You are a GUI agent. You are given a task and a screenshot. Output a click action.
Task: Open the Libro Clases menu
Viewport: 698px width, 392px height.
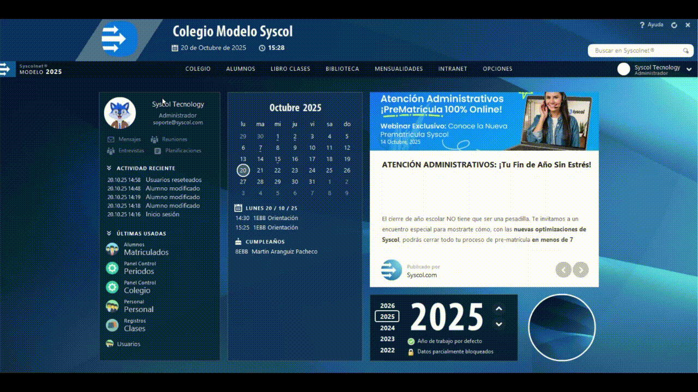click(290, 69)
